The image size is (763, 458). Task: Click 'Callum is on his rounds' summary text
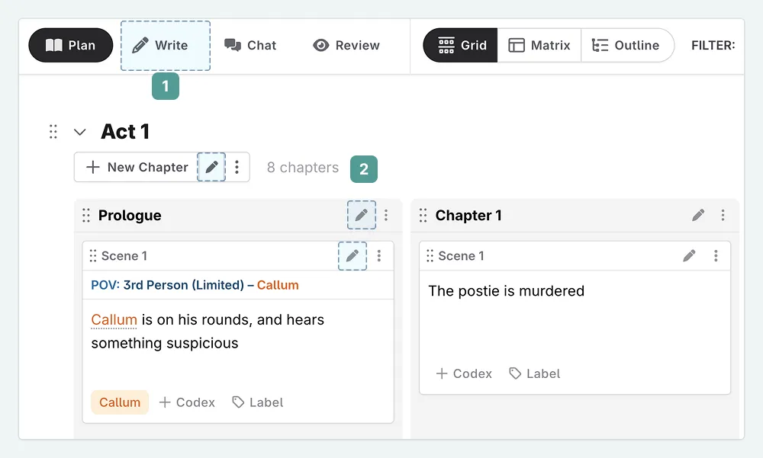(208, 331)
